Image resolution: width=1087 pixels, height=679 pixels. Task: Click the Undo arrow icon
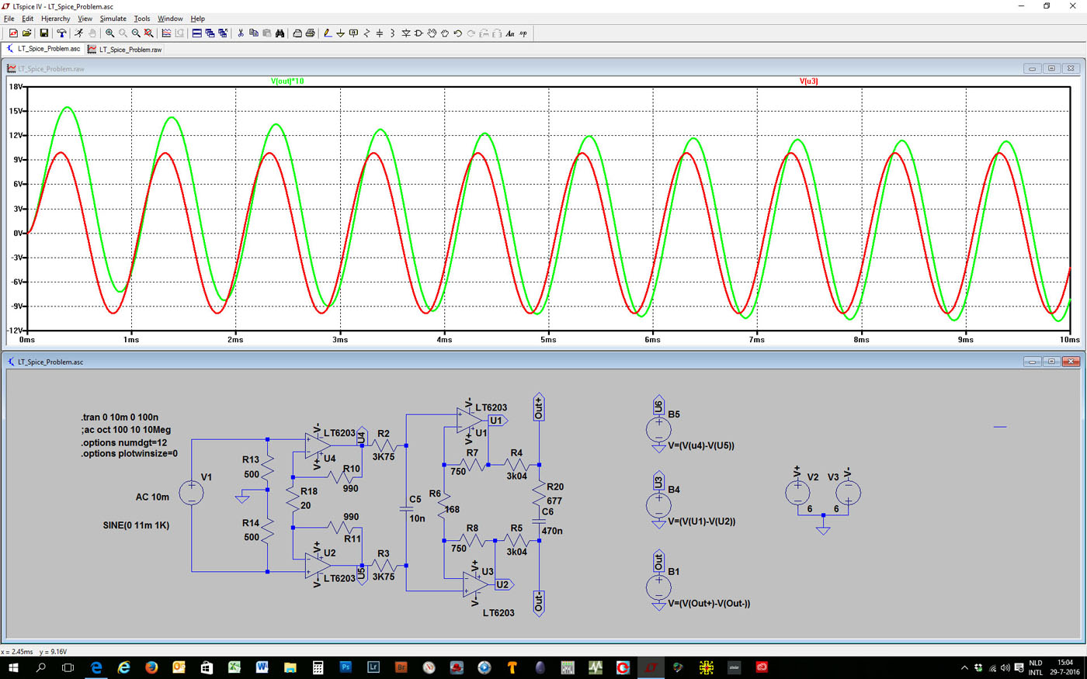[457, 33]
